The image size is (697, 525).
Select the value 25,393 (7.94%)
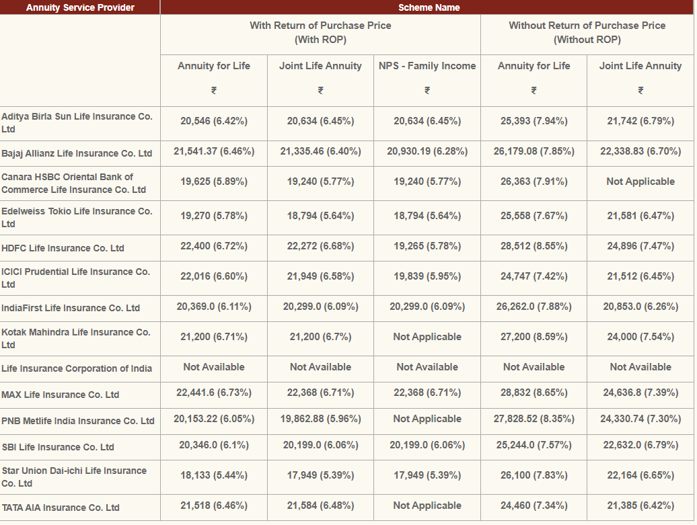coord(534,121)
